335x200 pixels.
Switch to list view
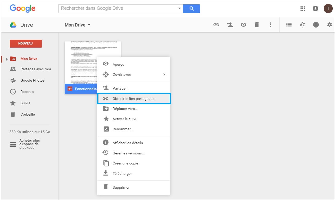[289, 25]
